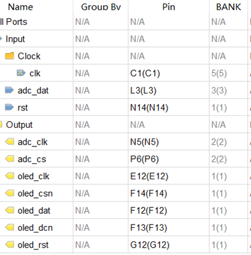
Task: Click the clk clock signal icon
Action: (x=21, y=73)
